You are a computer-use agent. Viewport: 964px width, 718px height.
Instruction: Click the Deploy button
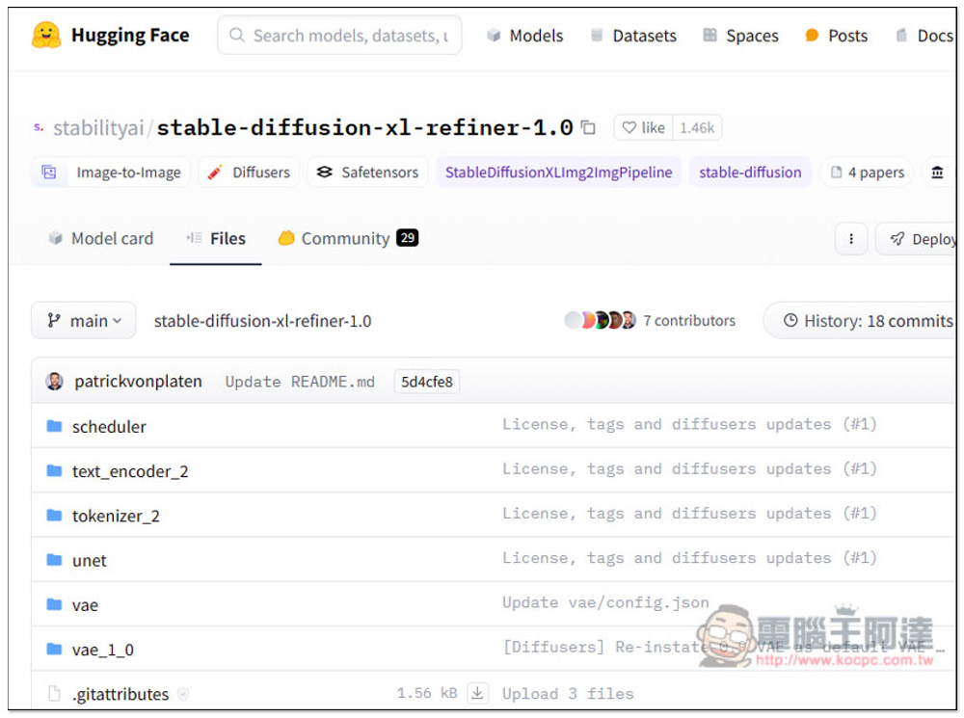[x=916, y=238]
